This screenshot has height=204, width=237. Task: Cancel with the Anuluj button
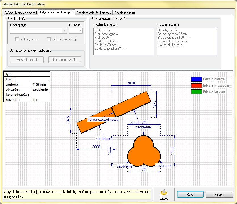(x=219, y=194)
